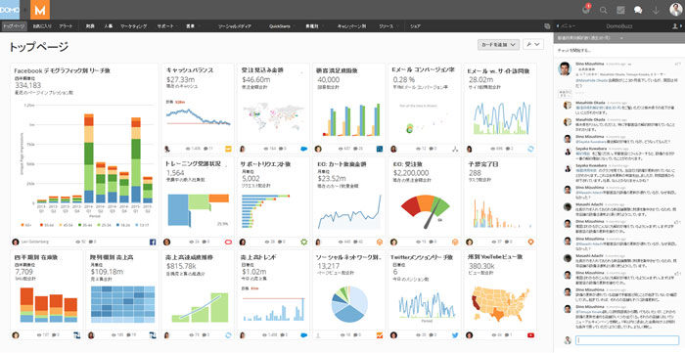Click the Twitter bird icon on mentions card
Viewport: 685px width, 353px height.
coord(455,335)
